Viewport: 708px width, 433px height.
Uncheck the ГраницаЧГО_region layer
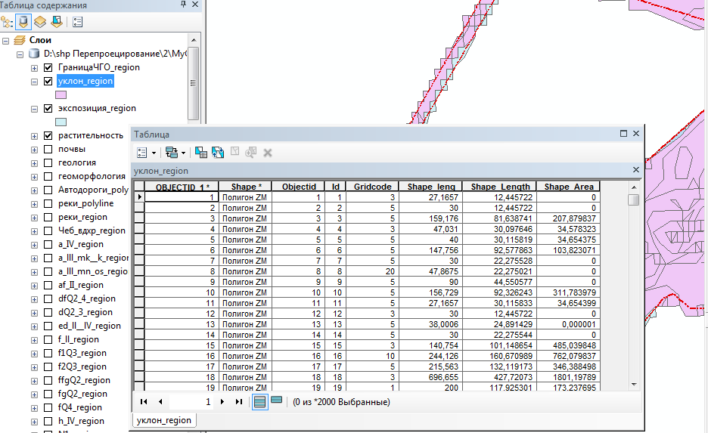coord(48,67)
